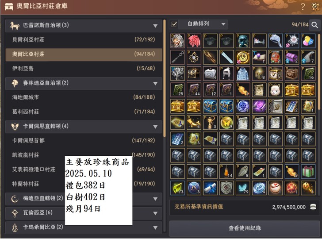The image size is (322, 239).
Task: Select the red lion mane item
Action: coord(194,41)
